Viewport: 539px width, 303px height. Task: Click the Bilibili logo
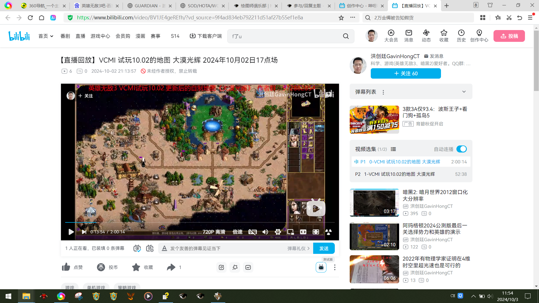tap(19, 36)
